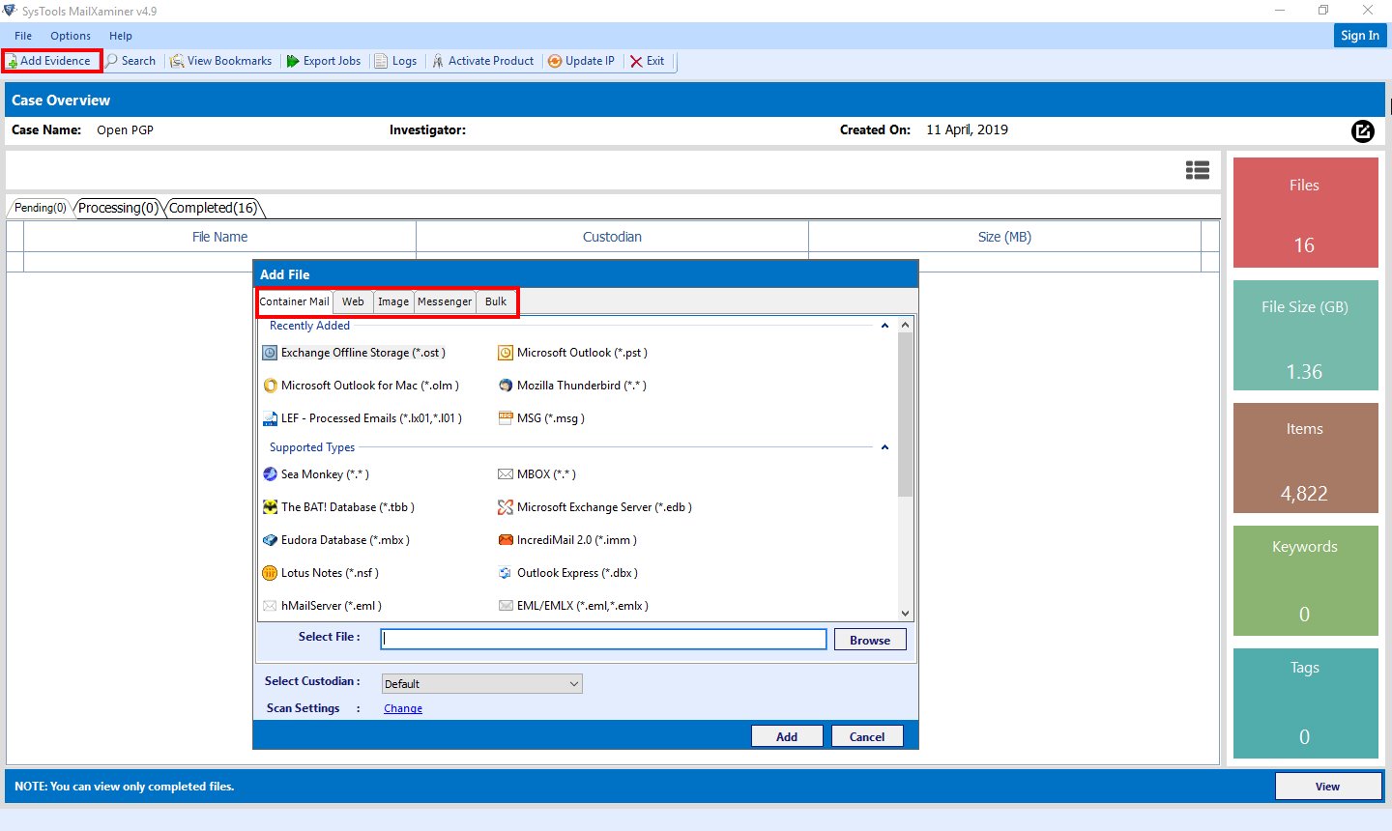
Task: Select Outlook Express (*.dbx)
Action: point(567,573)
